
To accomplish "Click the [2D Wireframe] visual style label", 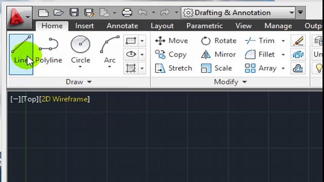I will (64, 99).
